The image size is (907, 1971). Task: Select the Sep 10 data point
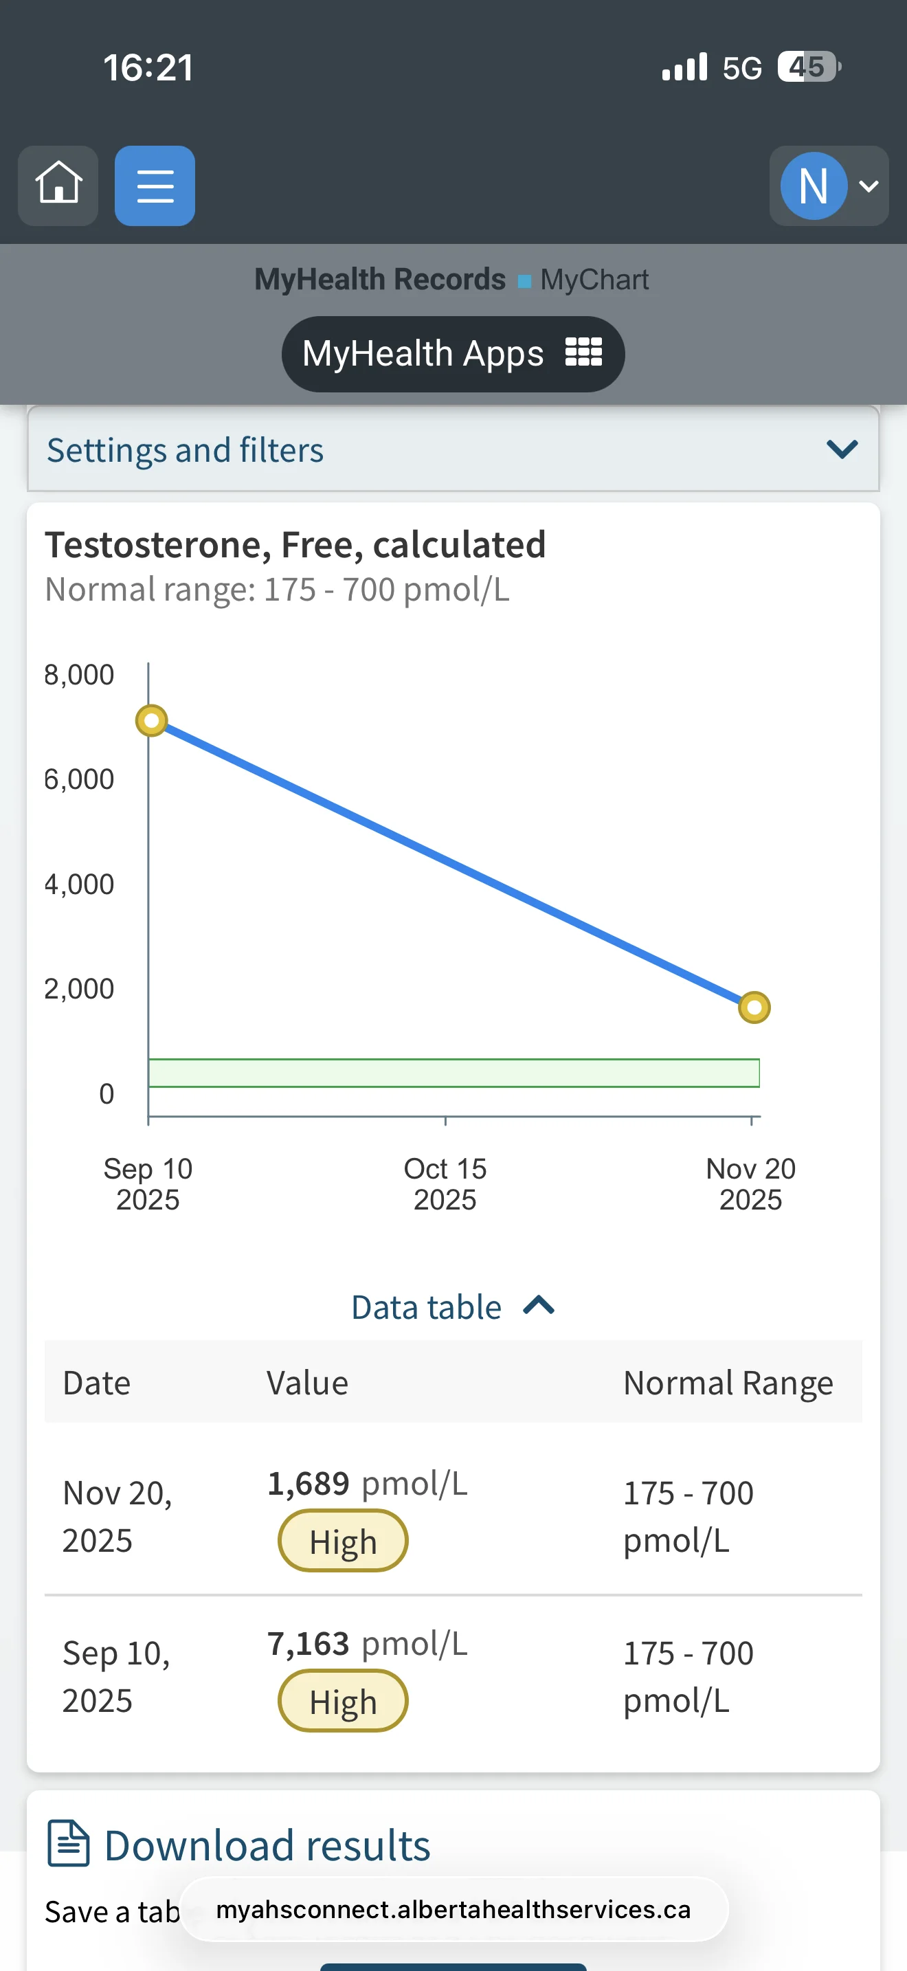151,721
